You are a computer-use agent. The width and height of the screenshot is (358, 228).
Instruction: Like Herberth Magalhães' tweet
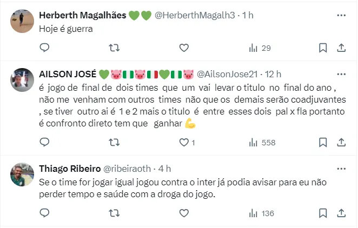click(184, 48)
